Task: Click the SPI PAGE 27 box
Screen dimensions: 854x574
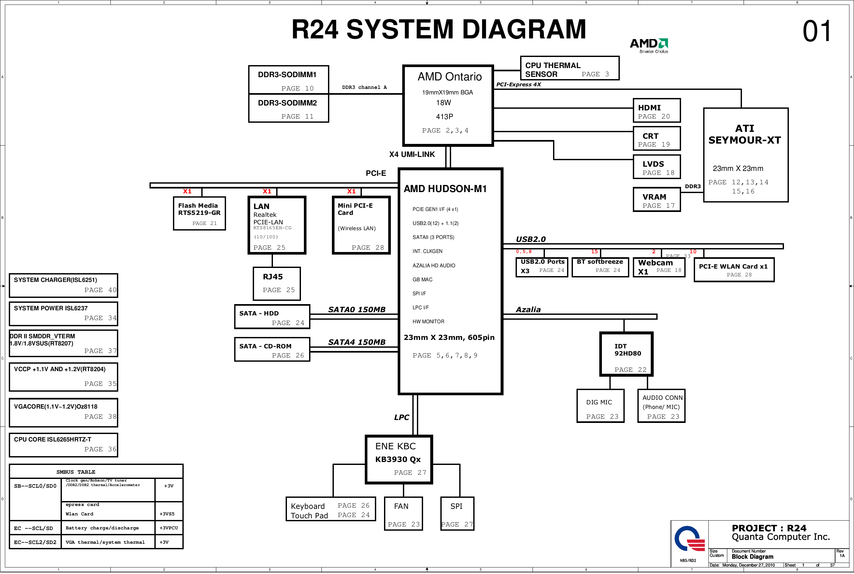Action: (x=457, y=513)
